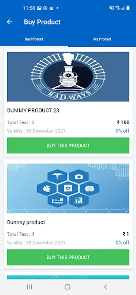Screen dimensions: 136x295
Task: Tap the Android recent apps icon
Action: 29,287
